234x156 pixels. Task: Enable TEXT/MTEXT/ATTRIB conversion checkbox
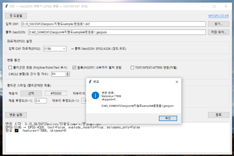[132, 67]
